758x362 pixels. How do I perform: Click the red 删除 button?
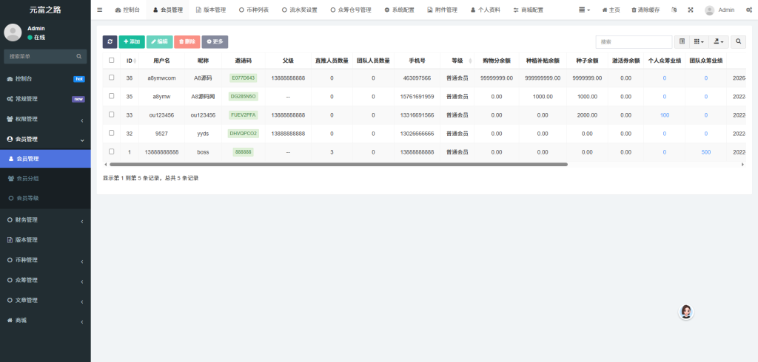[187, 42]
